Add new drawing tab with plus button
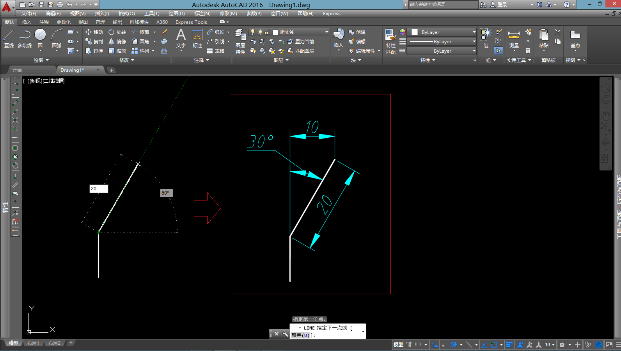The height and width of the screenshot is (351, 621). coord(112,70)
